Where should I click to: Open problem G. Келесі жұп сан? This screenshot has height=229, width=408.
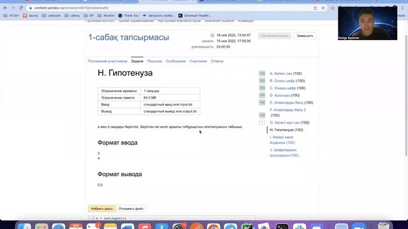click(x=284, y=123)
